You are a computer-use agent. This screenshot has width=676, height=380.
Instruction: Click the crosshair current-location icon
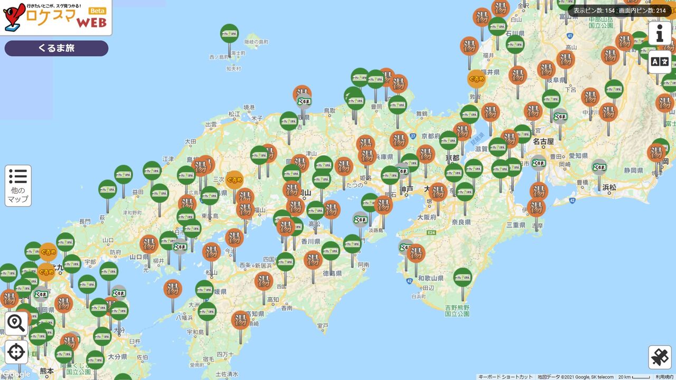click(x=16, y=351)
